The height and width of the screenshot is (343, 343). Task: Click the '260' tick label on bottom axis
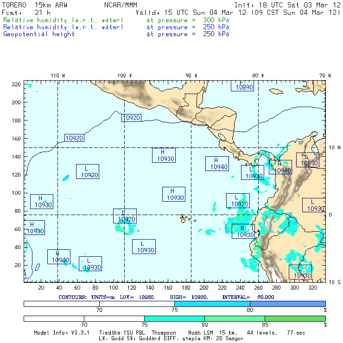(x=258, y=288)
